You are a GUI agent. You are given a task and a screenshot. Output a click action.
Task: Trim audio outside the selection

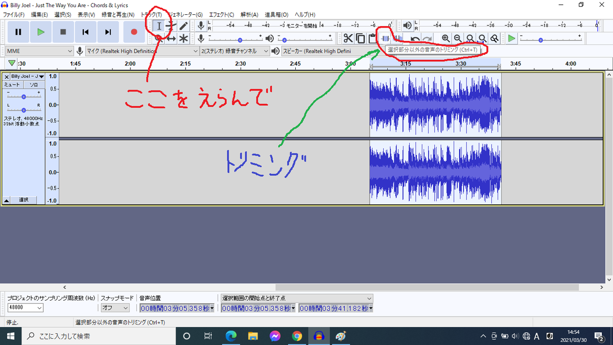(x=385, y=38)
